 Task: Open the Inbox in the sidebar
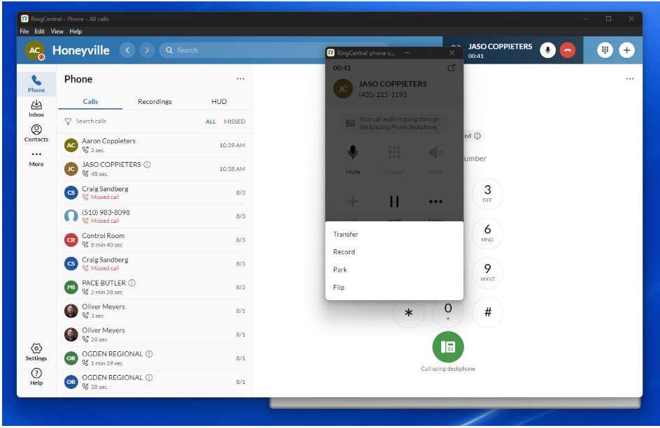pos(36,108)
